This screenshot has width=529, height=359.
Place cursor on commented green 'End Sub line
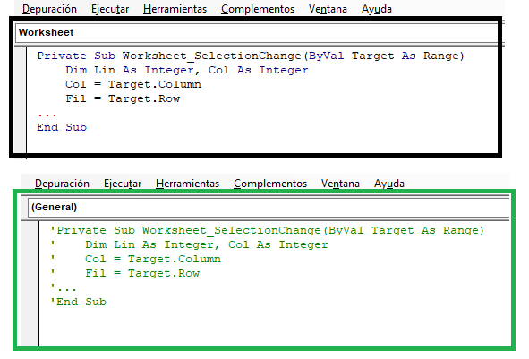coord(78,302)
